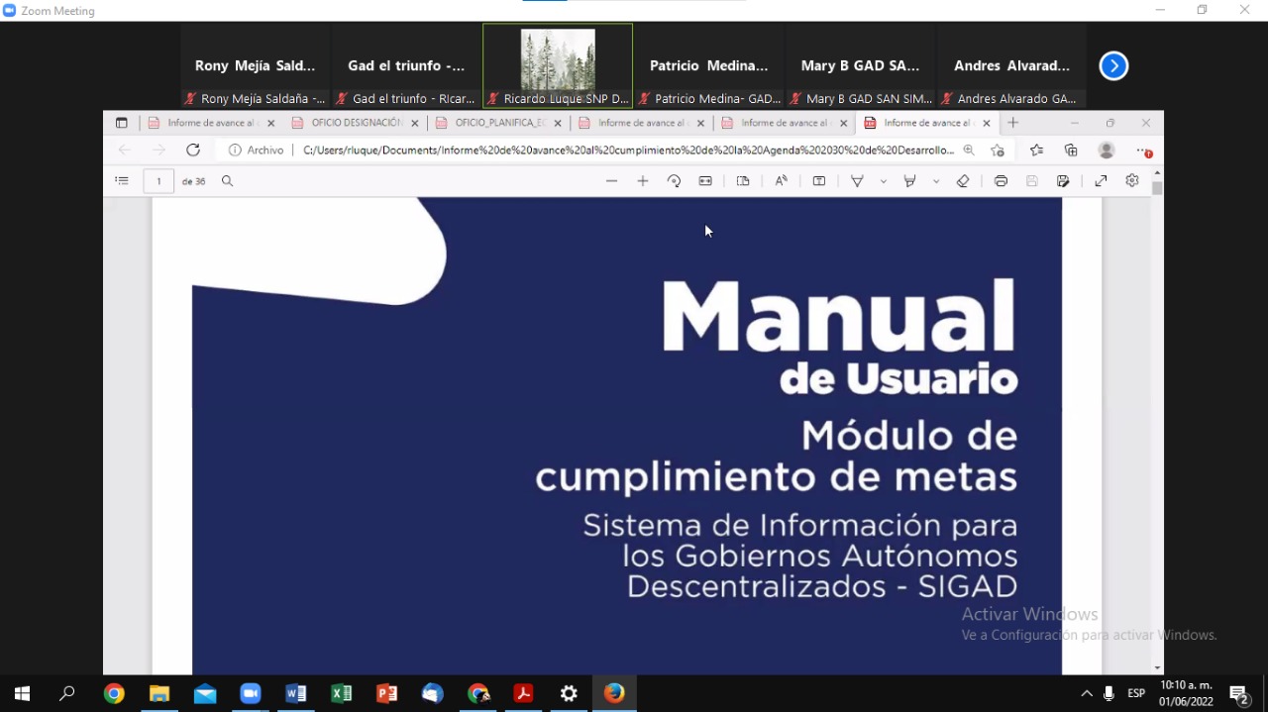Rotate the PDF page
This screenshot has width=1268, height=712.
(x=674, y=181)
